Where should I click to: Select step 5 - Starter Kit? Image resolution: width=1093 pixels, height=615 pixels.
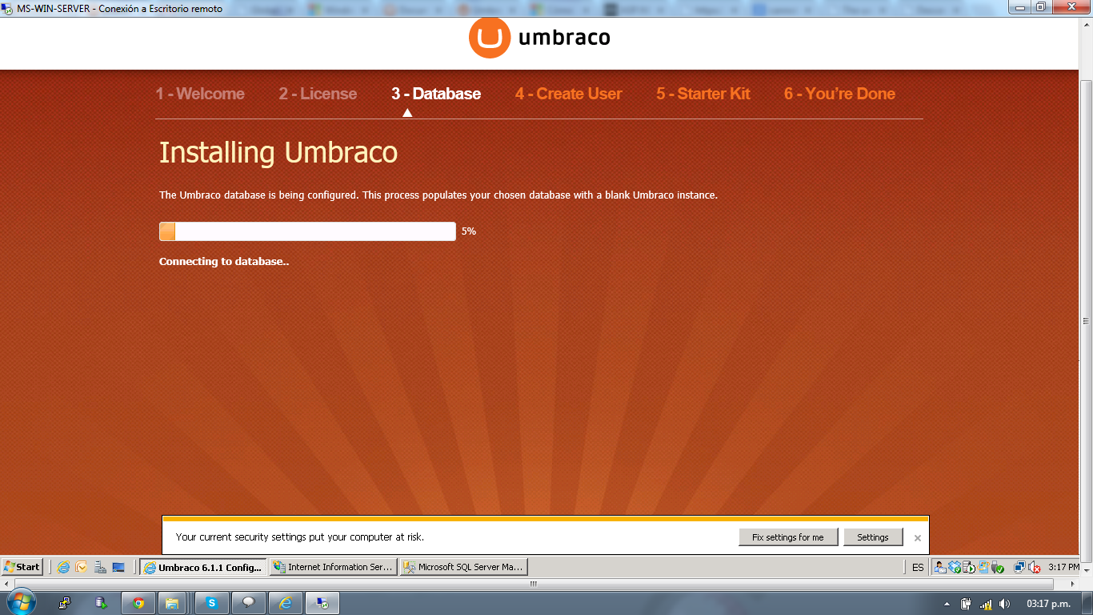pyautogui.click(x=703, y=94)
